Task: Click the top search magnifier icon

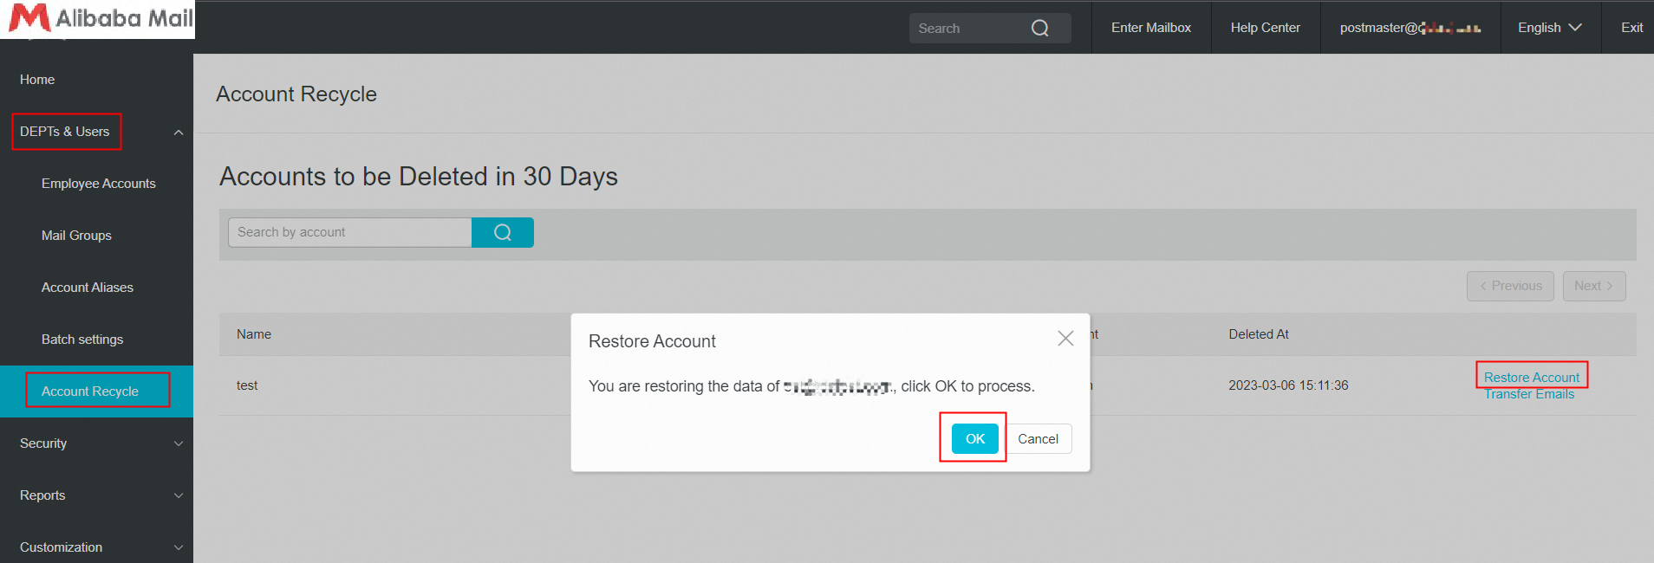Action: coord(1039,29)
